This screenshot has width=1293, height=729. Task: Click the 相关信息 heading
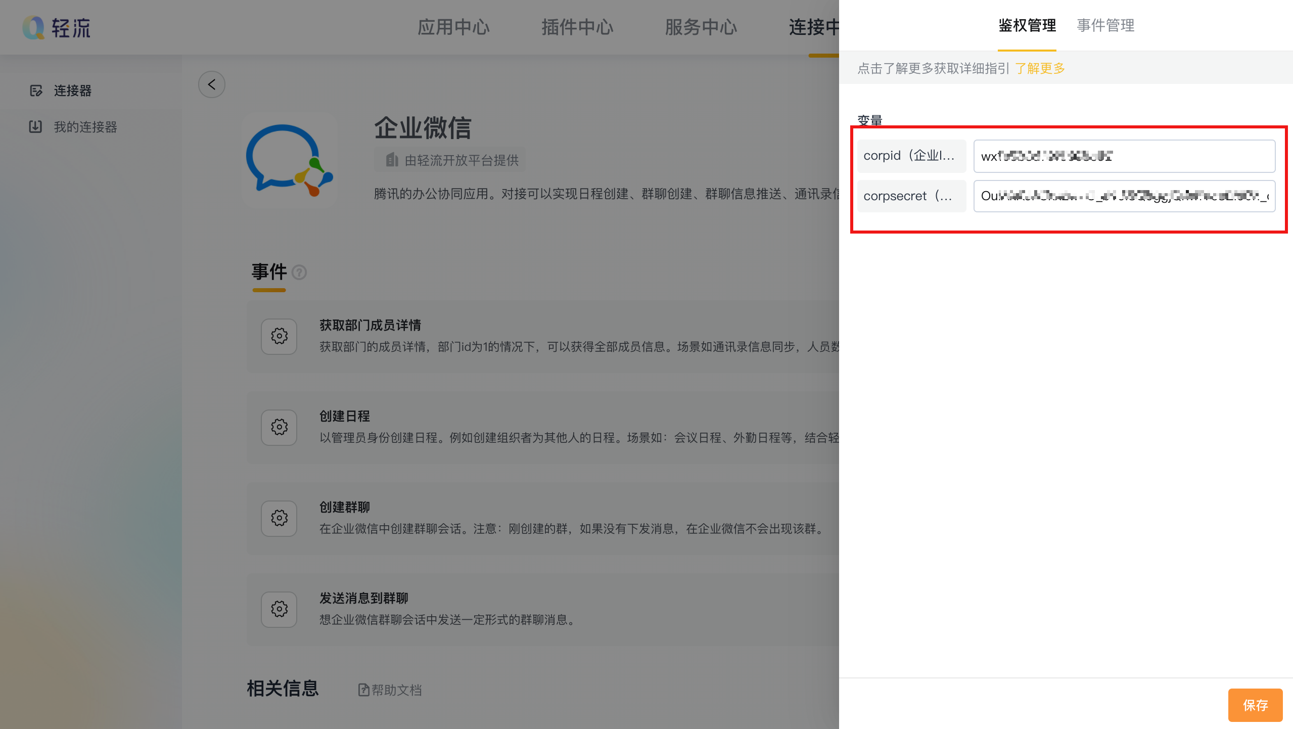(283, 689)
